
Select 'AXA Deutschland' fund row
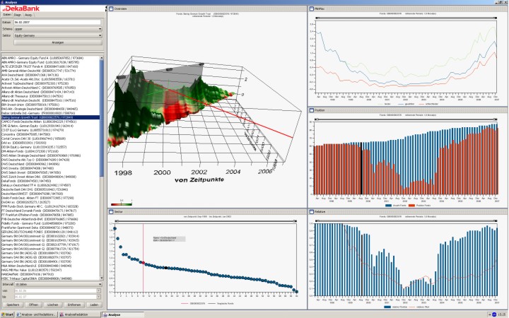(51, 75)
